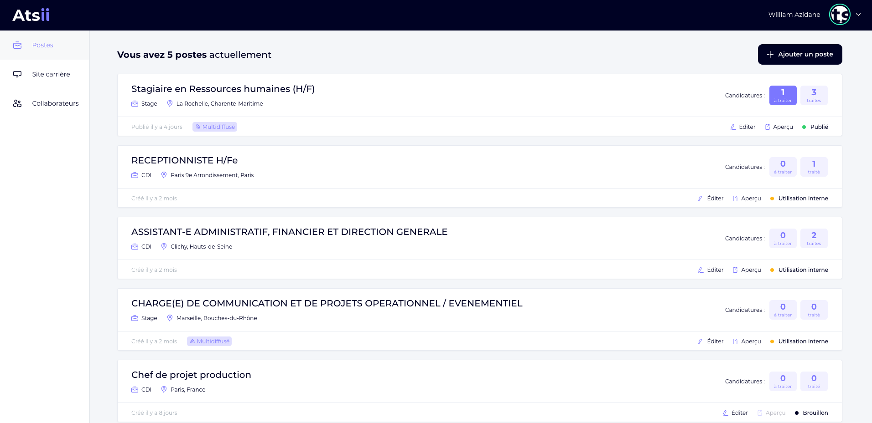
Task: Open Utilisation interne status of CHARGE(E) DE COMMUNICATION
Action: 799,341
